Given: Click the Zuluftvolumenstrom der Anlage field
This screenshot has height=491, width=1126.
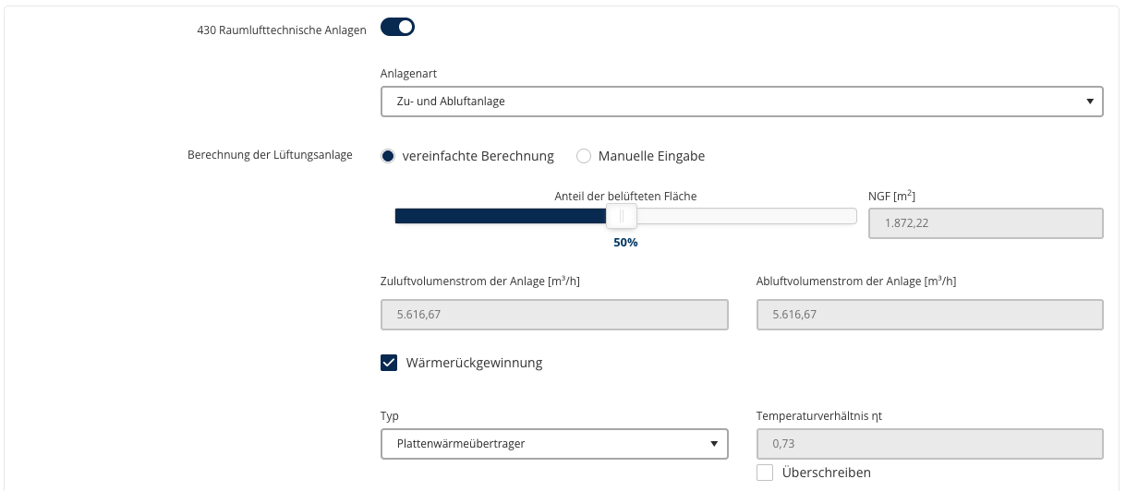Looking at the screenshot, I should point(554,315).
